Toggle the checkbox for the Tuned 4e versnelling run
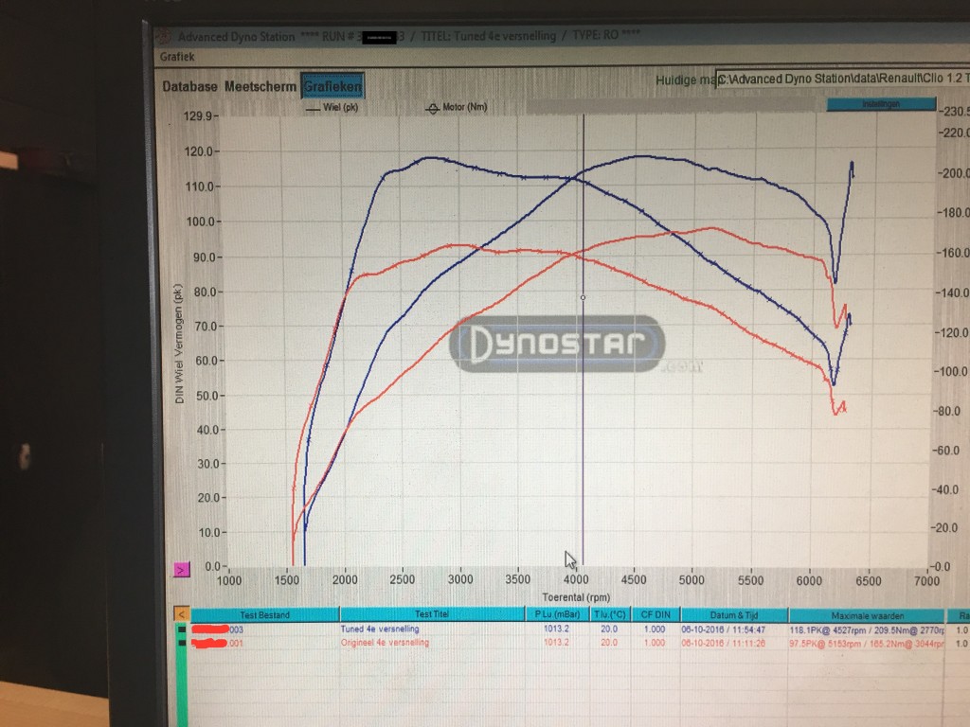 182,629
